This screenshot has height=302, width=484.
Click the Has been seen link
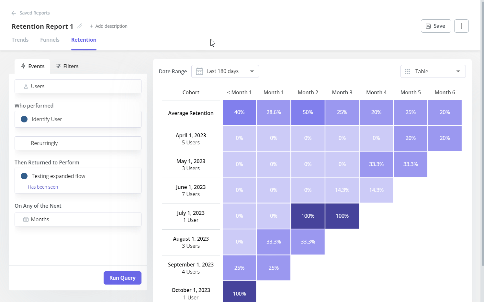click(x=43, y=187)
